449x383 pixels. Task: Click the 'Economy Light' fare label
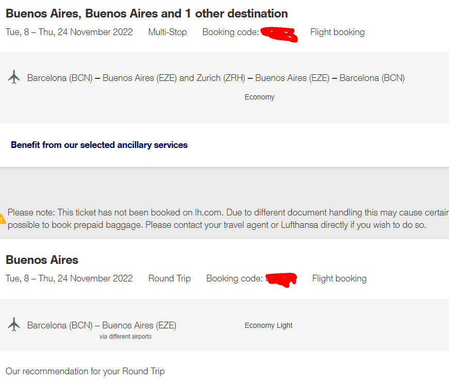(268, 325)
